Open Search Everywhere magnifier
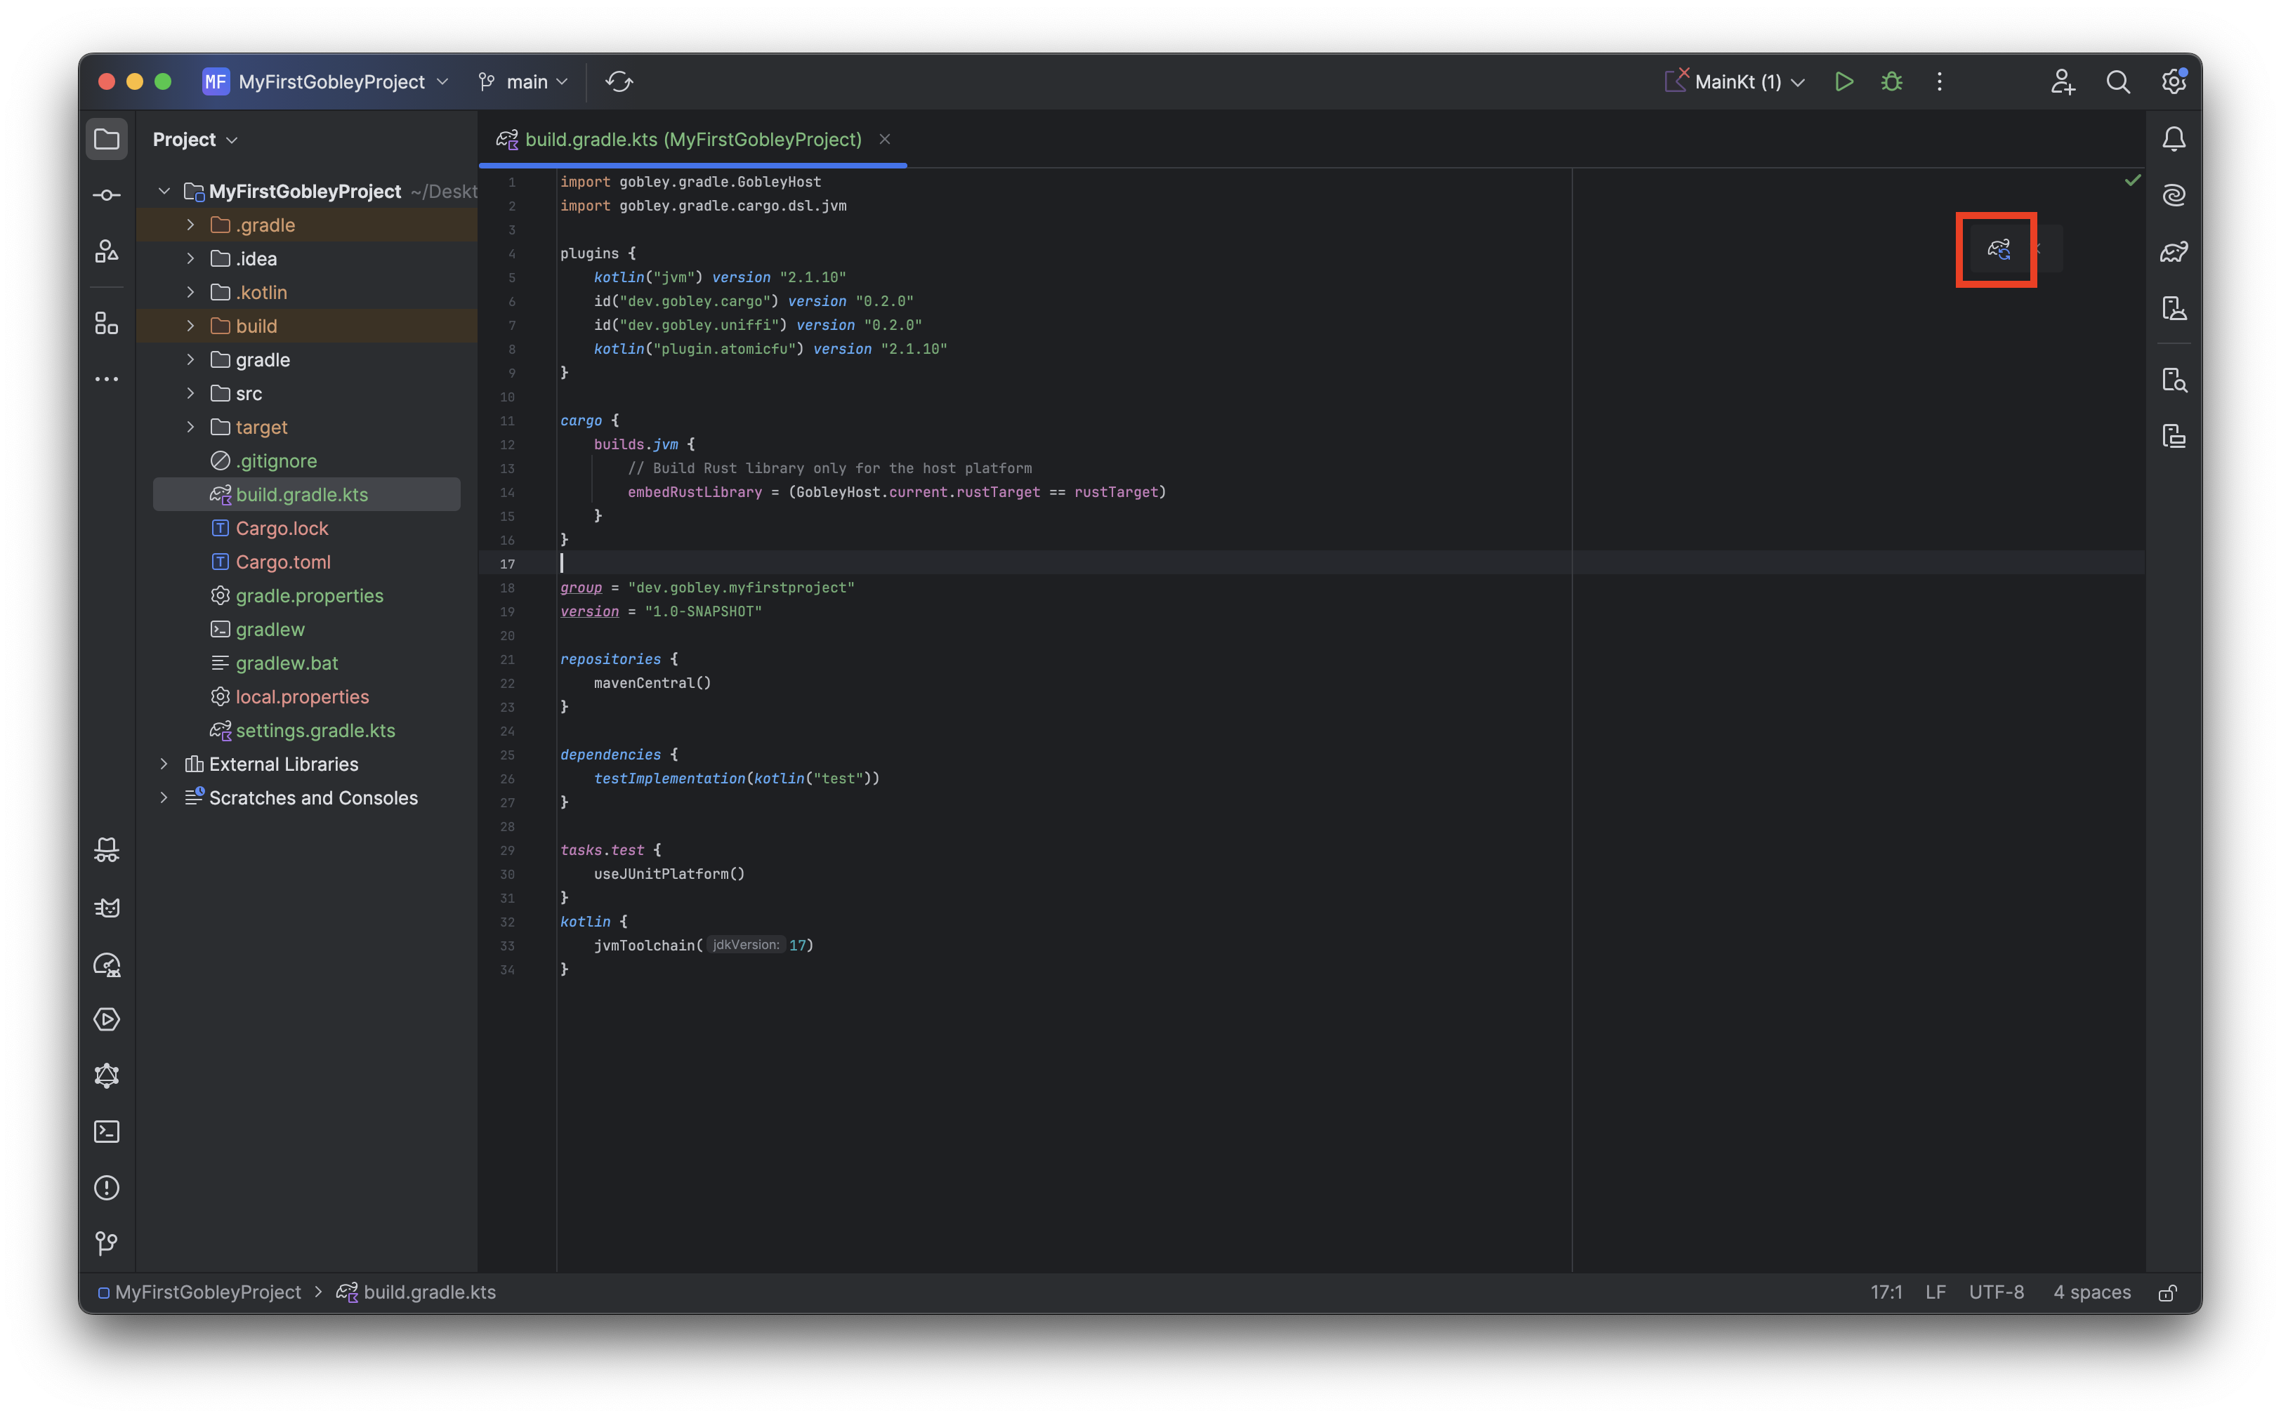 (x=2117, y=81)
